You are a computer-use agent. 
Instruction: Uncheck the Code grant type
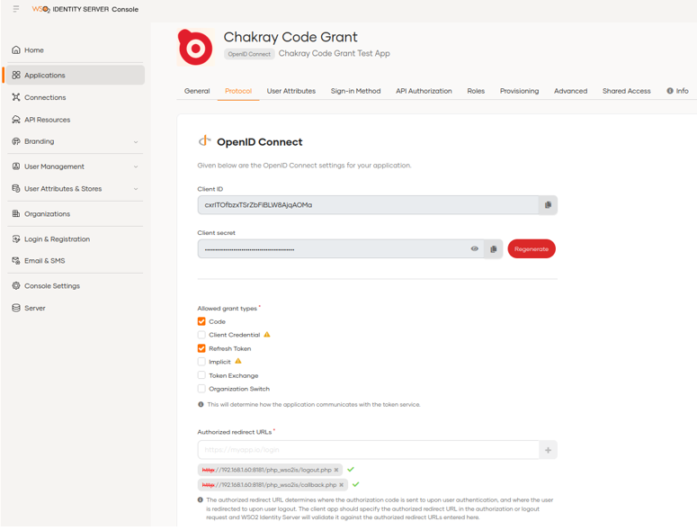click(201, 321)
